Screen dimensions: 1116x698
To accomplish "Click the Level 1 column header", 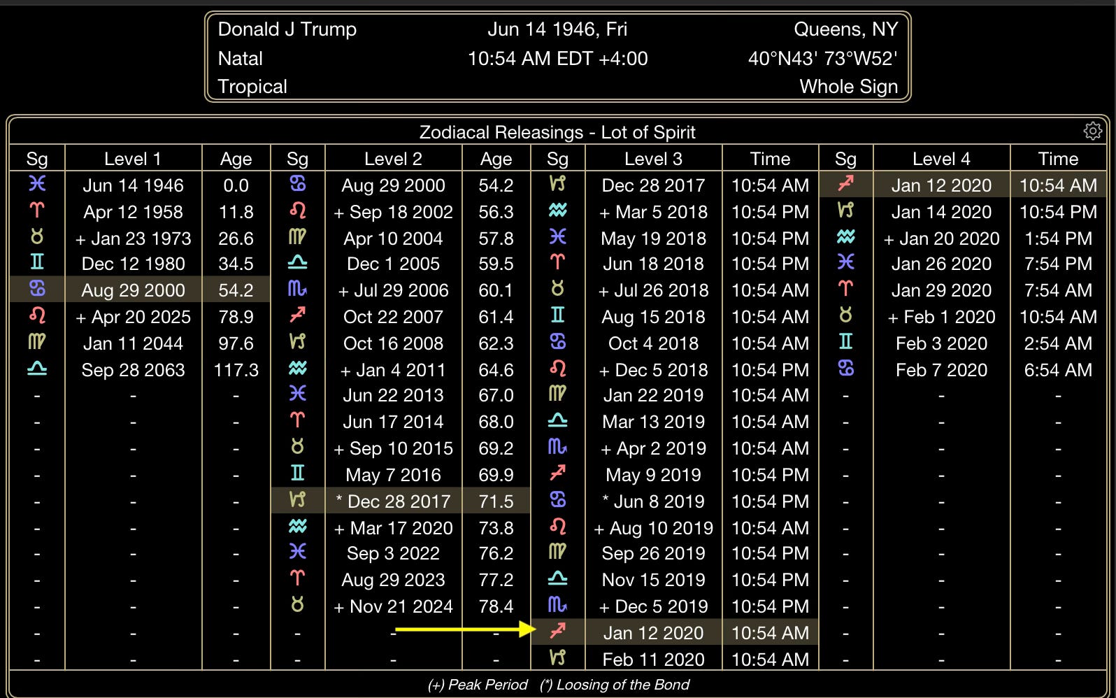I will (133, 159).
